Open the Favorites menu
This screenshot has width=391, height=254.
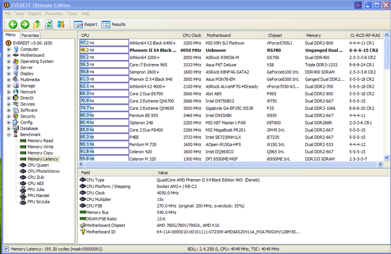[54, 14]
